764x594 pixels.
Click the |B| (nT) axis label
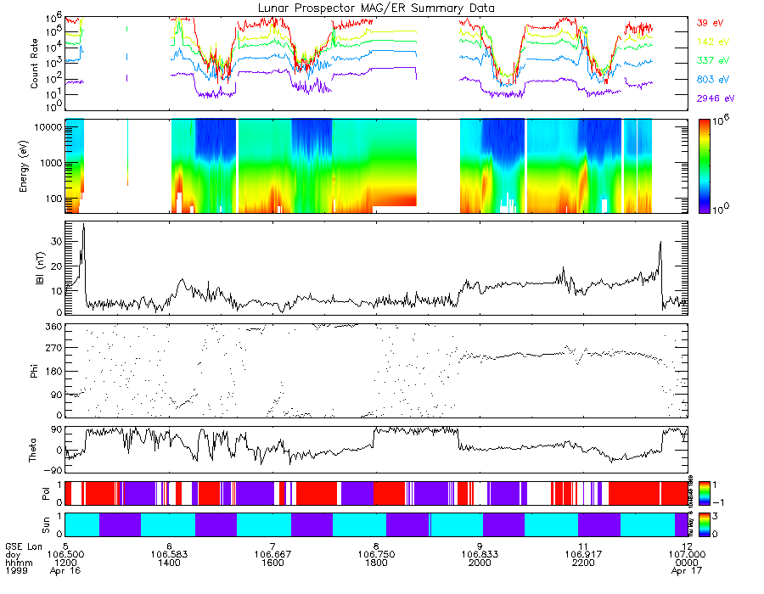(40, 268)
